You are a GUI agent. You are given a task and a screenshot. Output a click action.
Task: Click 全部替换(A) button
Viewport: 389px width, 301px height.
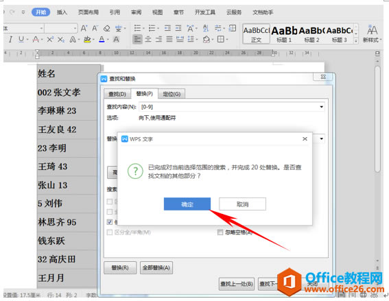[x=156, y=268]
